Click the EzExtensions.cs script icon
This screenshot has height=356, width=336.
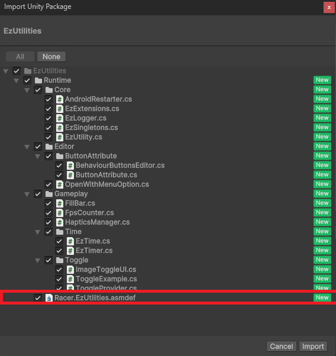tap(60, 109)
